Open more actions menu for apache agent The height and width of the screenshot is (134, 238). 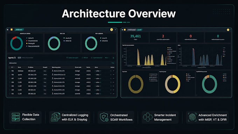point(113,75)
